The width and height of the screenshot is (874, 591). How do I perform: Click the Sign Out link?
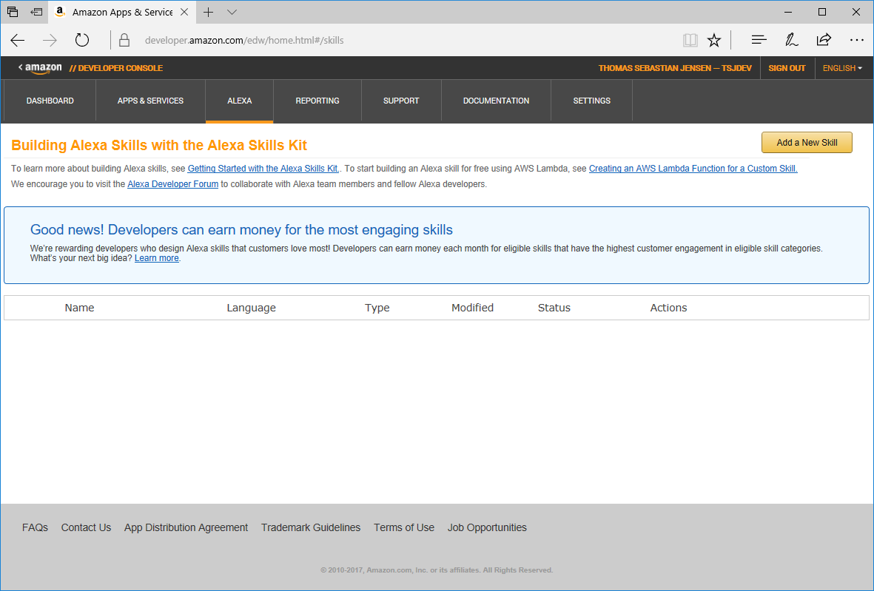pos(787,68)
